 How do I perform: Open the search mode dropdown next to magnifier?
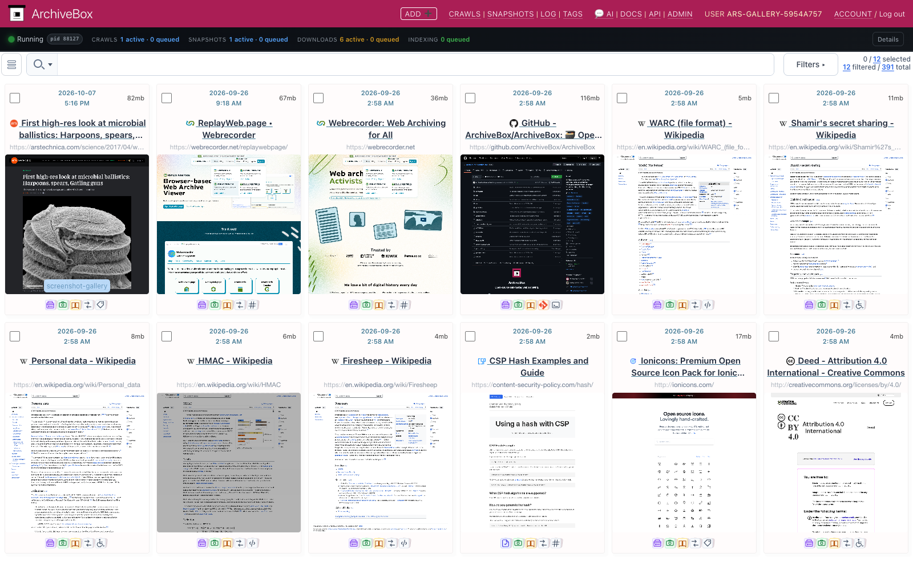point(43,65)
